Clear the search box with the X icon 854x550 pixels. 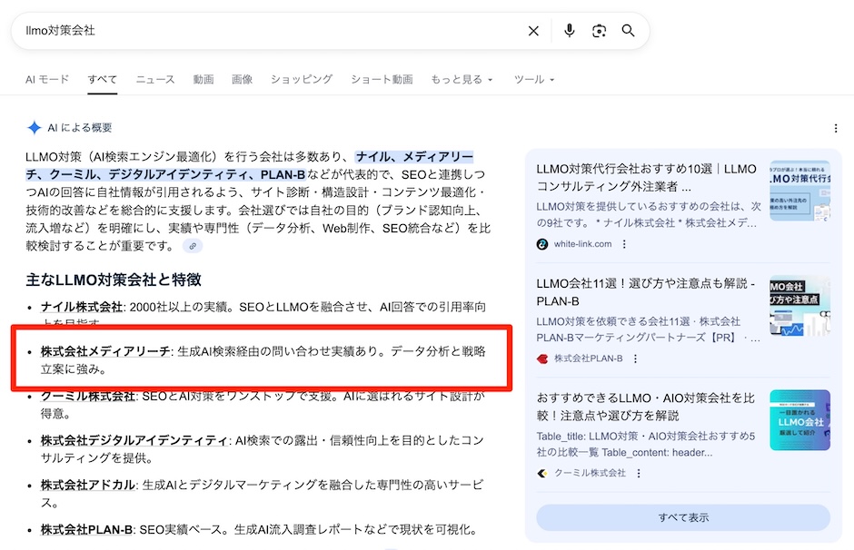[533, 31]
